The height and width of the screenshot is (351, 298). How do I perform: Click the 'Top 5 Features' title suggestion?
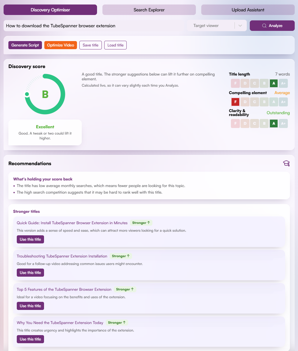(64, 290)
